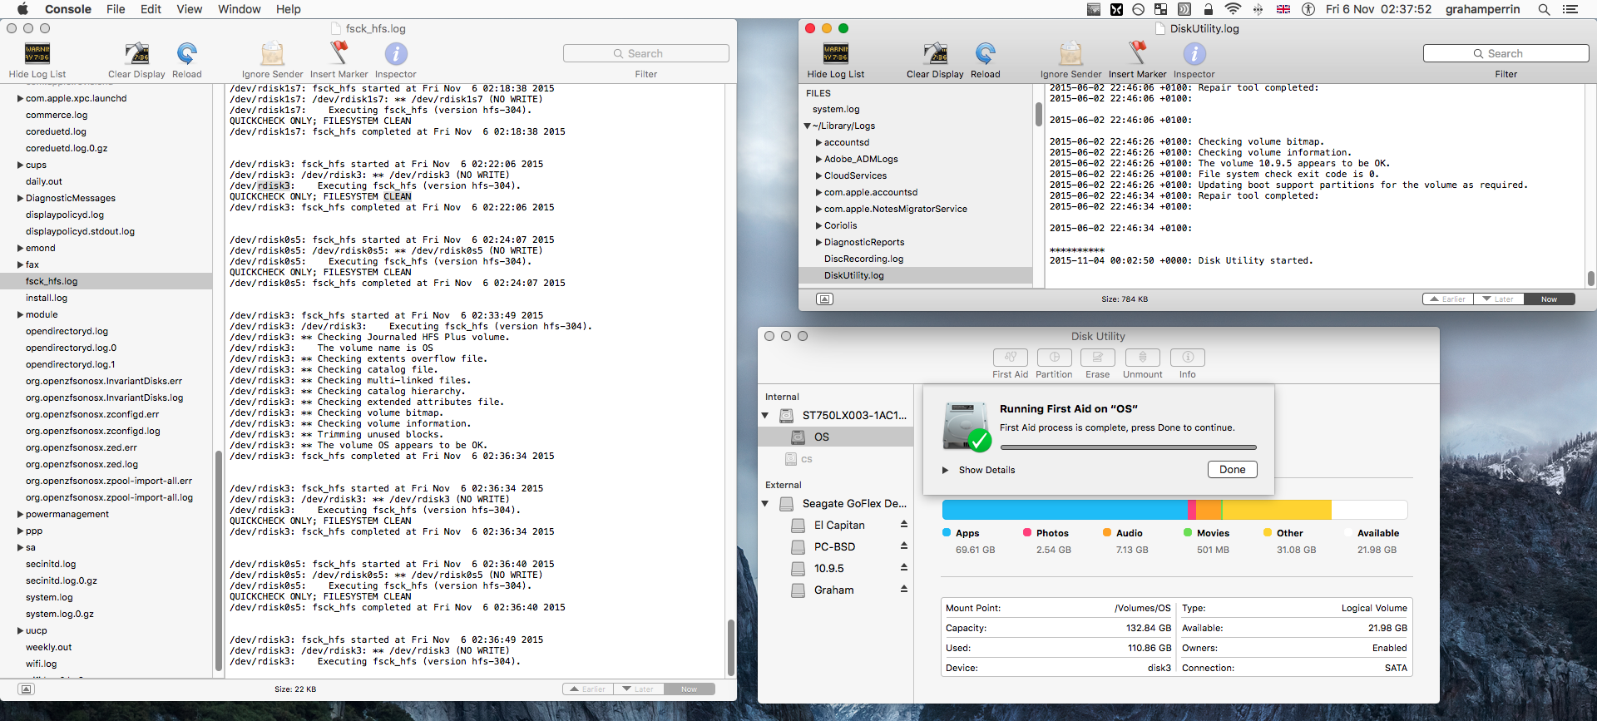This screenshot has width=1597, height=721.
Task: Open Spotlight search in menu bar
Action: click(x=1544, y=9)
